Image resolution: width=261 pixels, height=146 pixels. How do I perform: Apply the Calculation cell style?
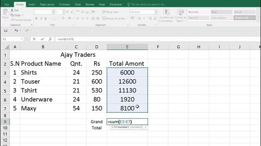coord(221,18)
